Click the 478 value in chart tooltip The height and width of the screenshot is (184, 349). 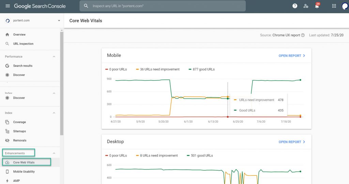pos(281,100)
